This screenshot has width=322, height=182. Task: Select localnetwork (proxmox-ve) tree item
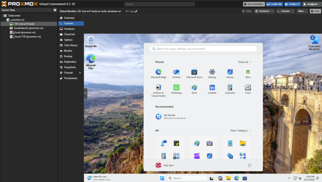(29, 28)
